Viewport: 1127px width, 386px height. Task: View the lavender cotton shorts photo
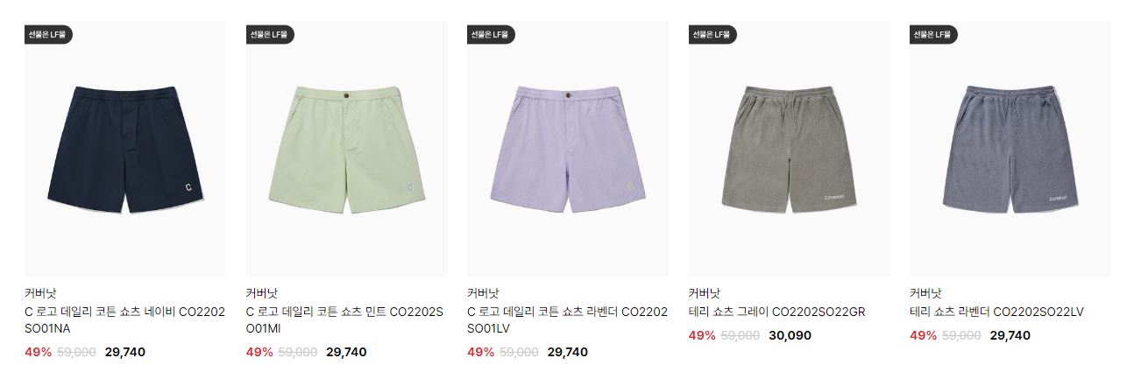[x=567, y=149]
